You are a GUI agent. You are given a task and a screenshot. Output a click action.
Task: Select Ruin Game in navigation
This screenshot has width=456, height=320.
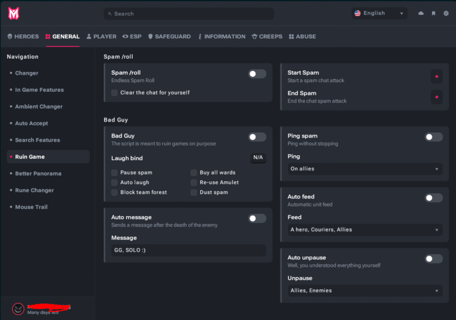coord(48,157)
